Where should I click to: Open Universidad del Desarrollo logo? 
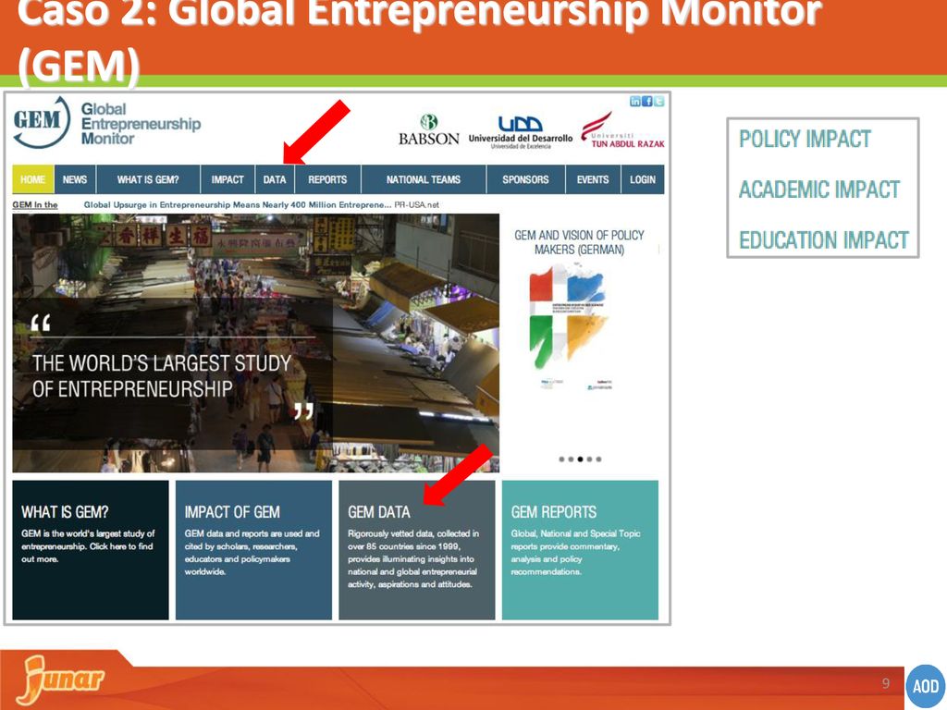pyautogui.click(x=521, y=132)
